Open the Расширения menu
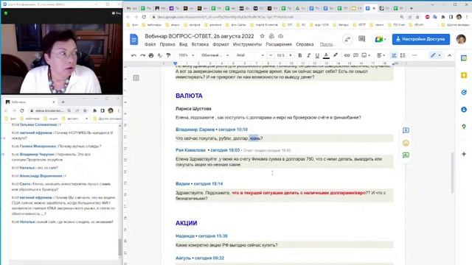 (x=279, y=44)
